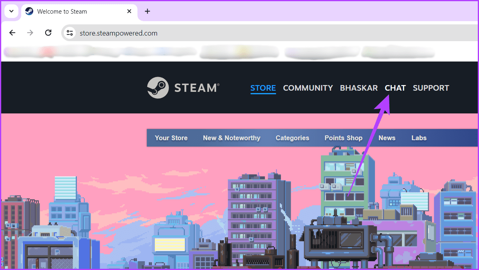Expand the Your Store dropdown
Image resolution: width=479 pixels, height=270 pixels.
click(x=171, y=138)
